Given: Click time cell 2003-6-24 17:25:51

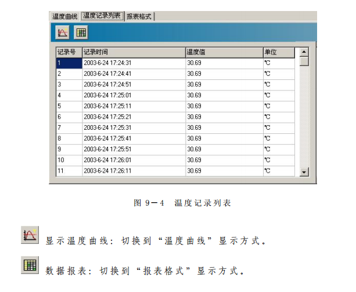Looking at the screenshot, I should 134,149.
